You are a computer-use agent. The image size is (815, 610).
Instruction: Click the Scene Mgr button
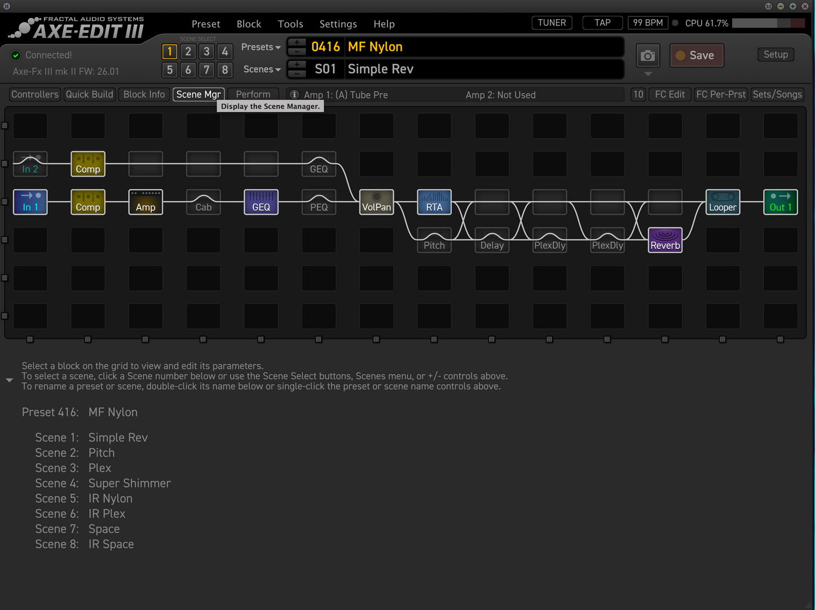pos(199,94)
